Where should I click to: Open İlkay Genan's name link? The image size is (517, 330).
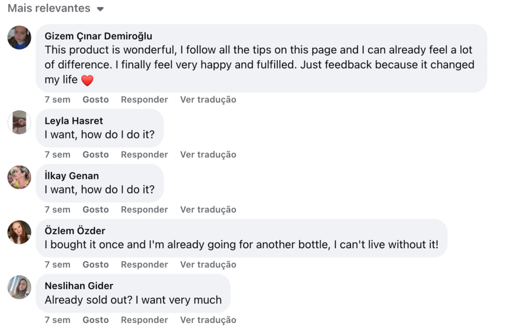click(x=72, y=176)
